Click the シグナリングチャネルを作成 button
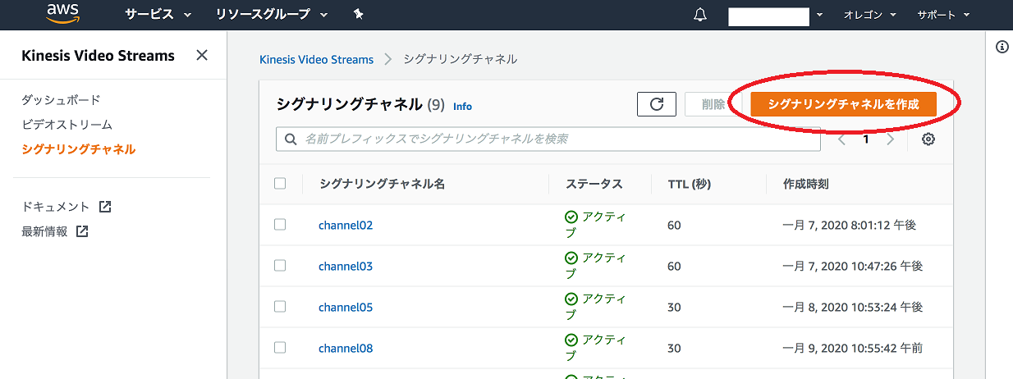The width and height of the screenshot is (1013, 379). coord(844,104)
